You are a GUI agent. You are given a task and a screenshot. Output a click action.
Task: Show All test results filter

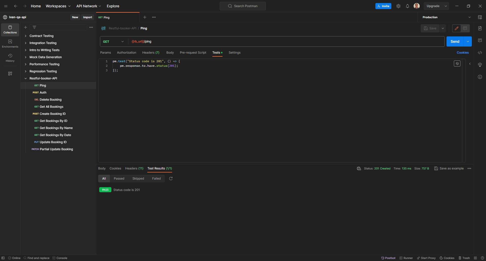pos(104,179)
